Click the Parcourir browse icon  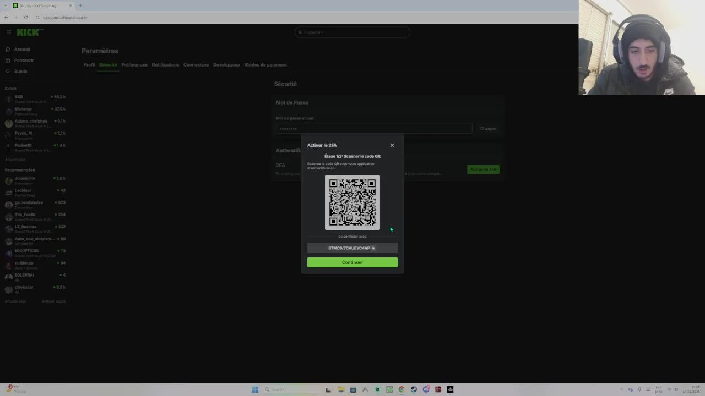click(x=8, y=61)
